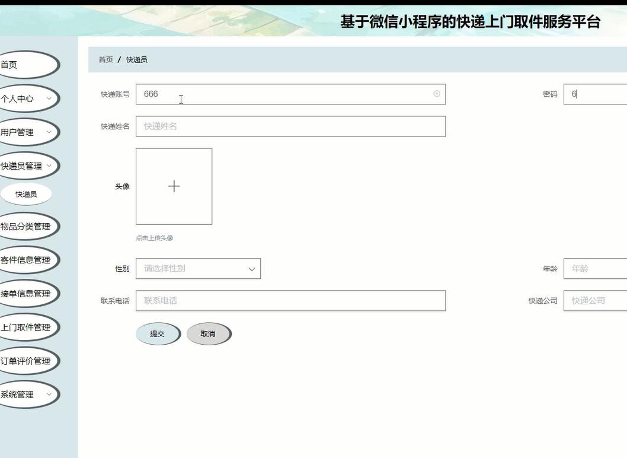The height and width of the screenshot is (458, 627).
Task: Select 快递员 under 快递员管理
Action: (x=26, y=193)
